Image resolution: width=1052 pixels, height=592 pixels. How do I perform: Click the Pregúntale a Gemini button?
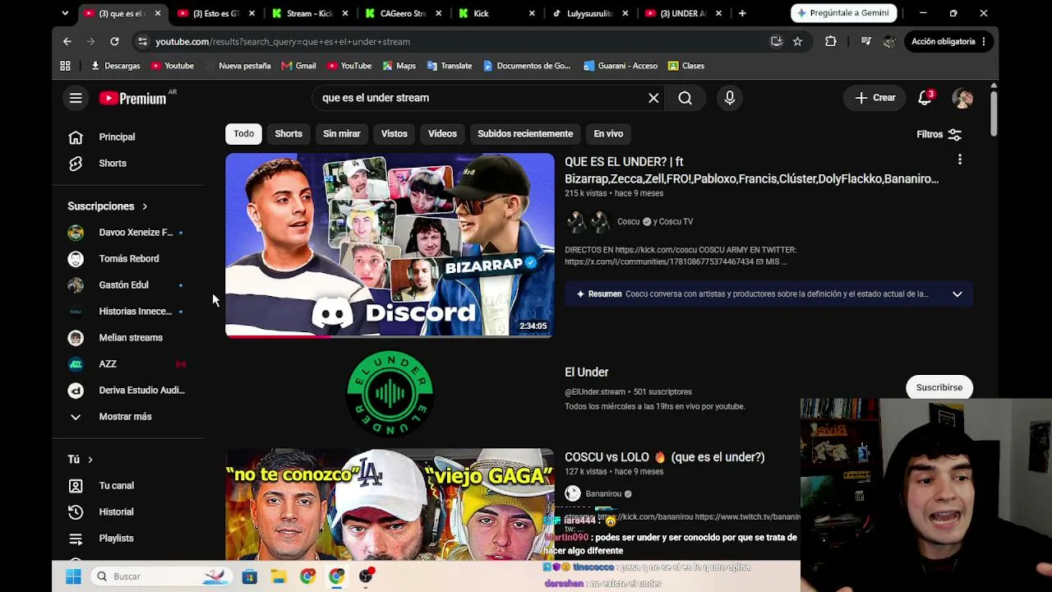click(844, 13)
